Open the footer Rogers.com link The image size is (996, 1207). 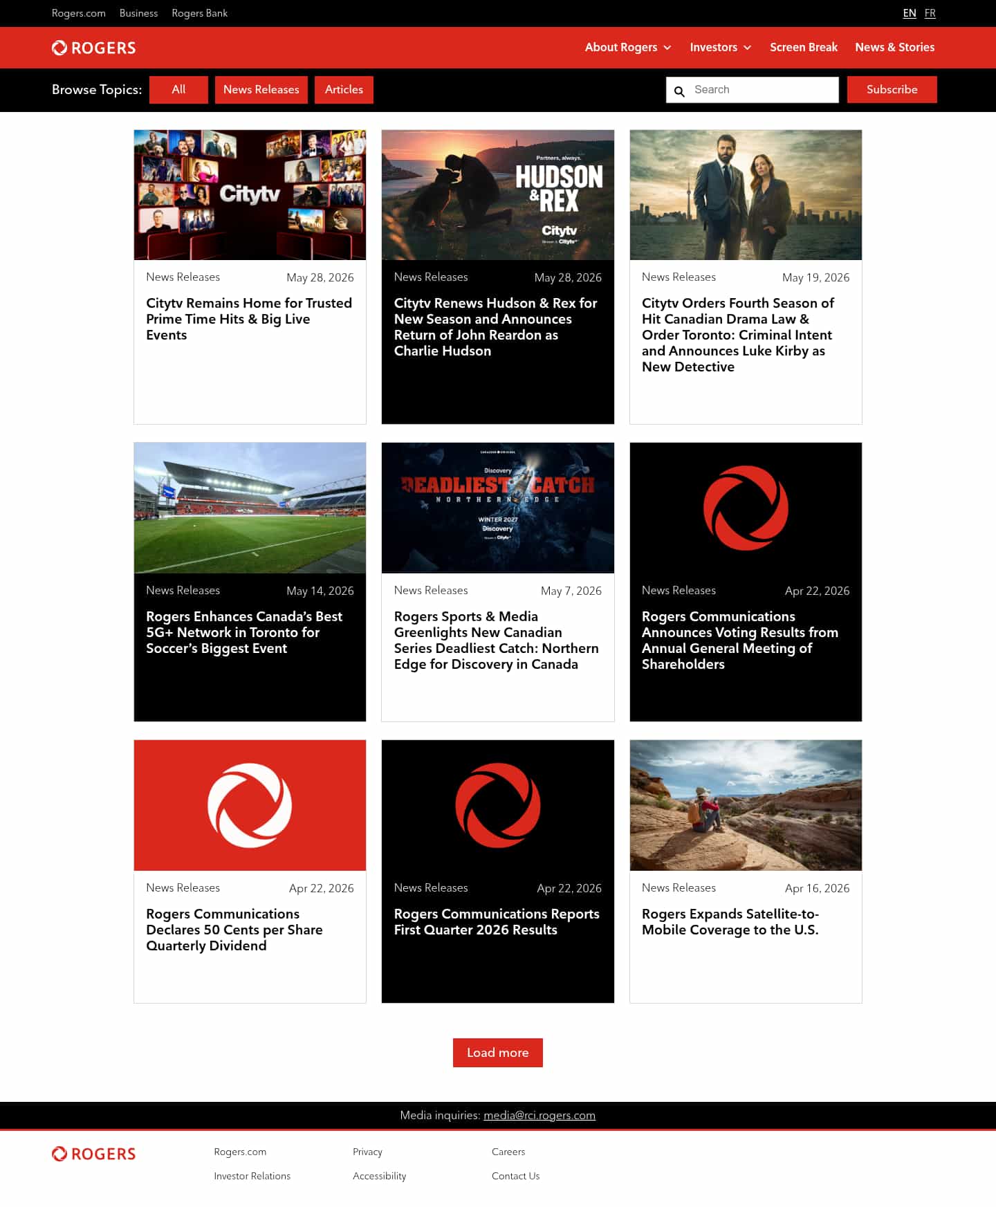pyautogui.click(x=240, y=1152)
